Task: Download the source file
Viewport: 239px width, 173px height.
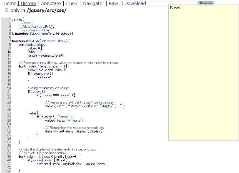Action: point(135,4)
